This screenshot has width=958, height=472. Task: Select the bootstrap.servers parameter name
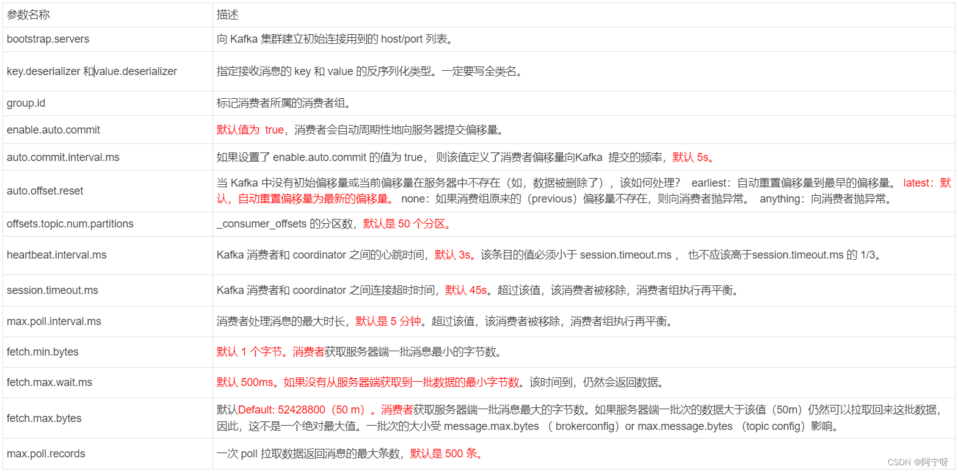[x=48, y=39]
